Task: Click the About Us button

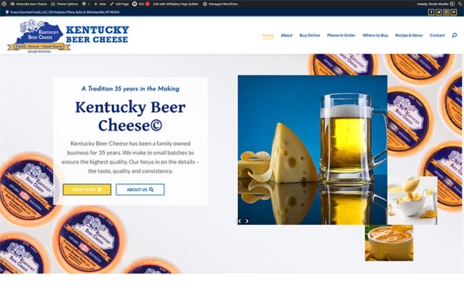Action: [x=140, y=189]
